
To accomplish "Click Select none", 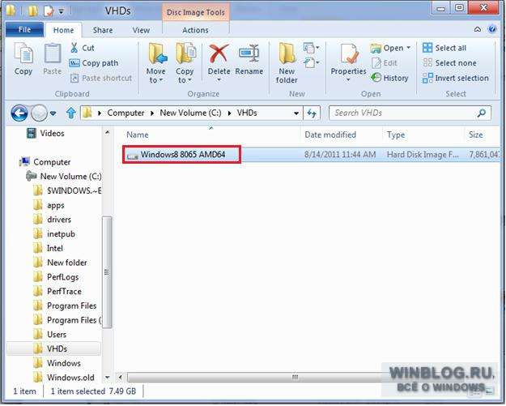I will pos(449,63).
